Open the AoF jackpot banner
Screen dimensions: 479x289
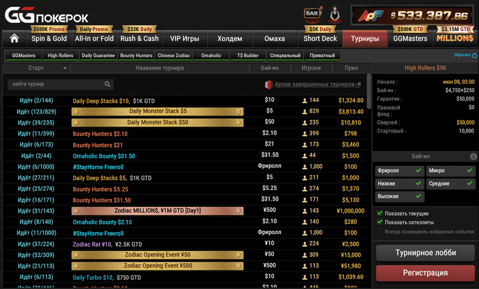413,16
